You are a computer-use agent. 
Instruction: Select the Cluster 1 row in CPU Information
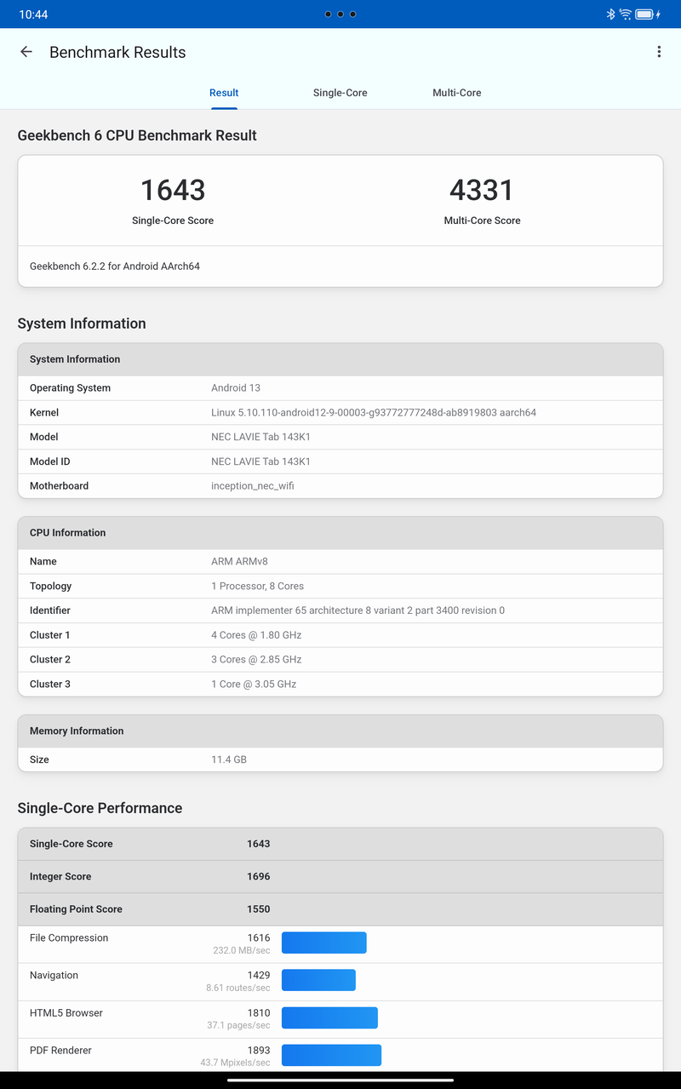coord(340,634)
